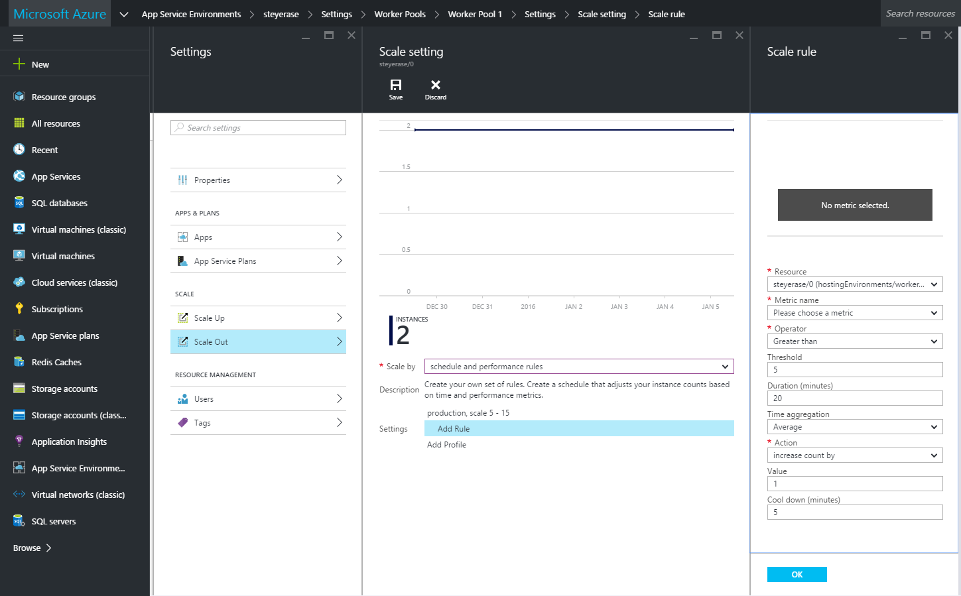Click the Search resources field

pyautogui.click(x=921, y=13)
